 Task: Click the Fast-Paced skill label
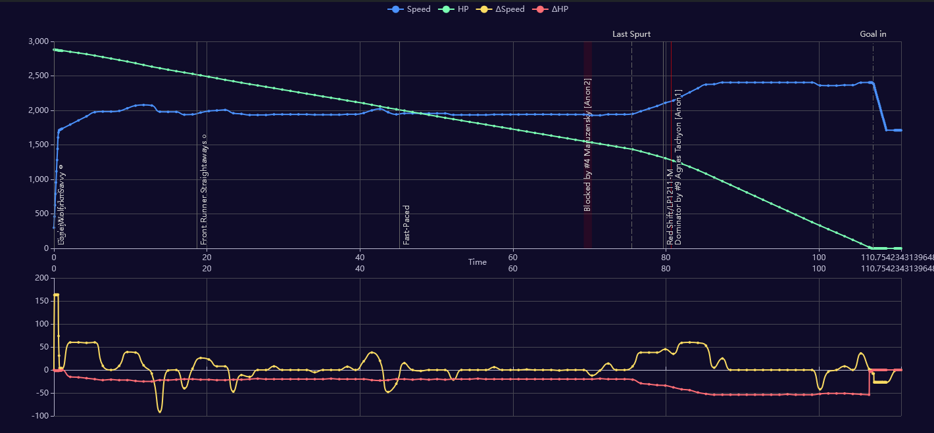[406, 225]
